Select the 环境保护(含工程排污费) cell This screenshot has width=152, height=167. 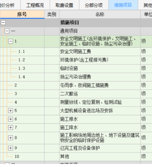[100, 60]
